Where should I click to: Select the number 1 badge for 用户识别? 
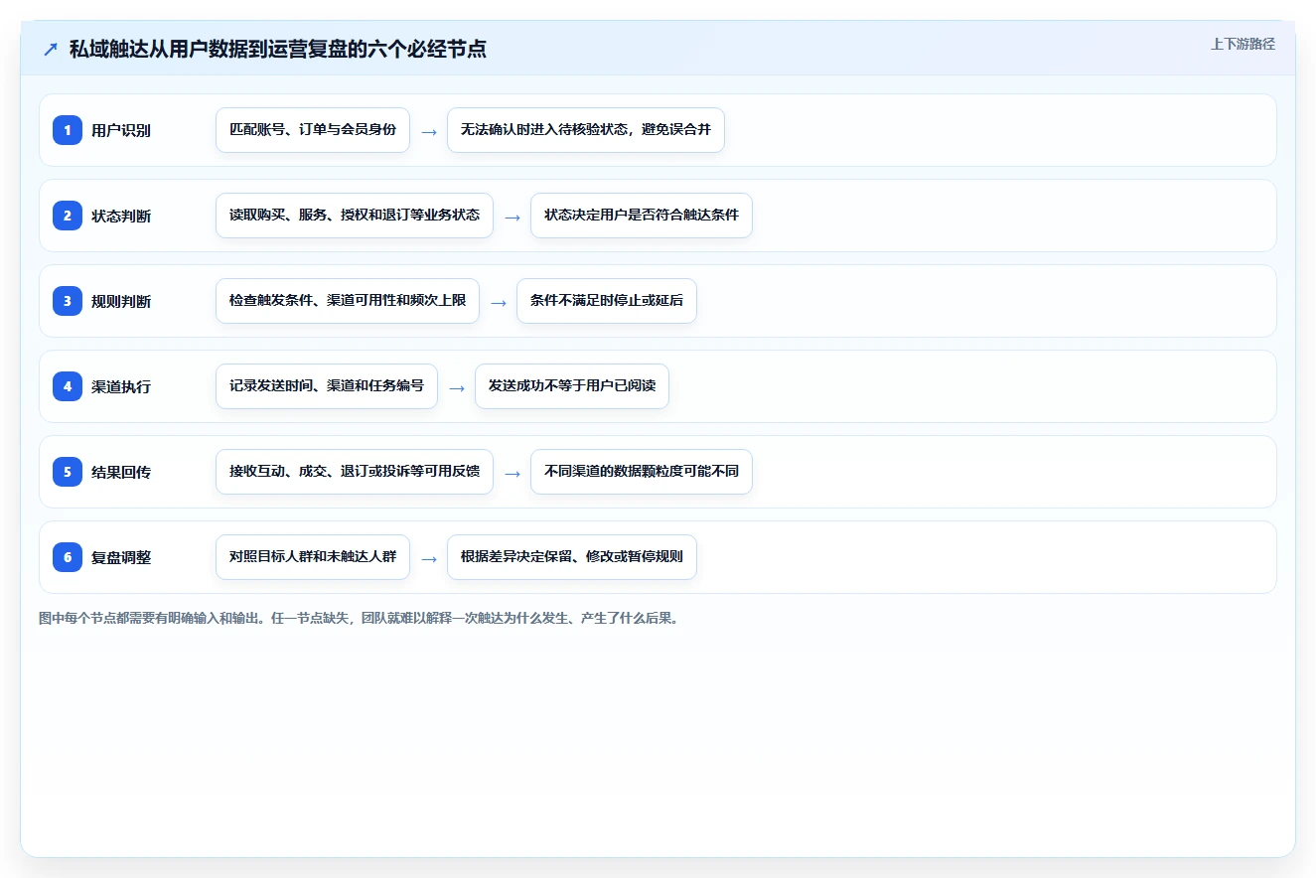tap(68, 130)
